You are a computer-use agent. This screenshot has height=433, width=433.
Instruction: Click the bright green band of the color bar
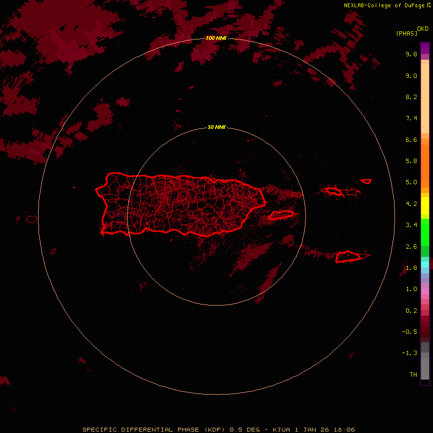[425, 232]
